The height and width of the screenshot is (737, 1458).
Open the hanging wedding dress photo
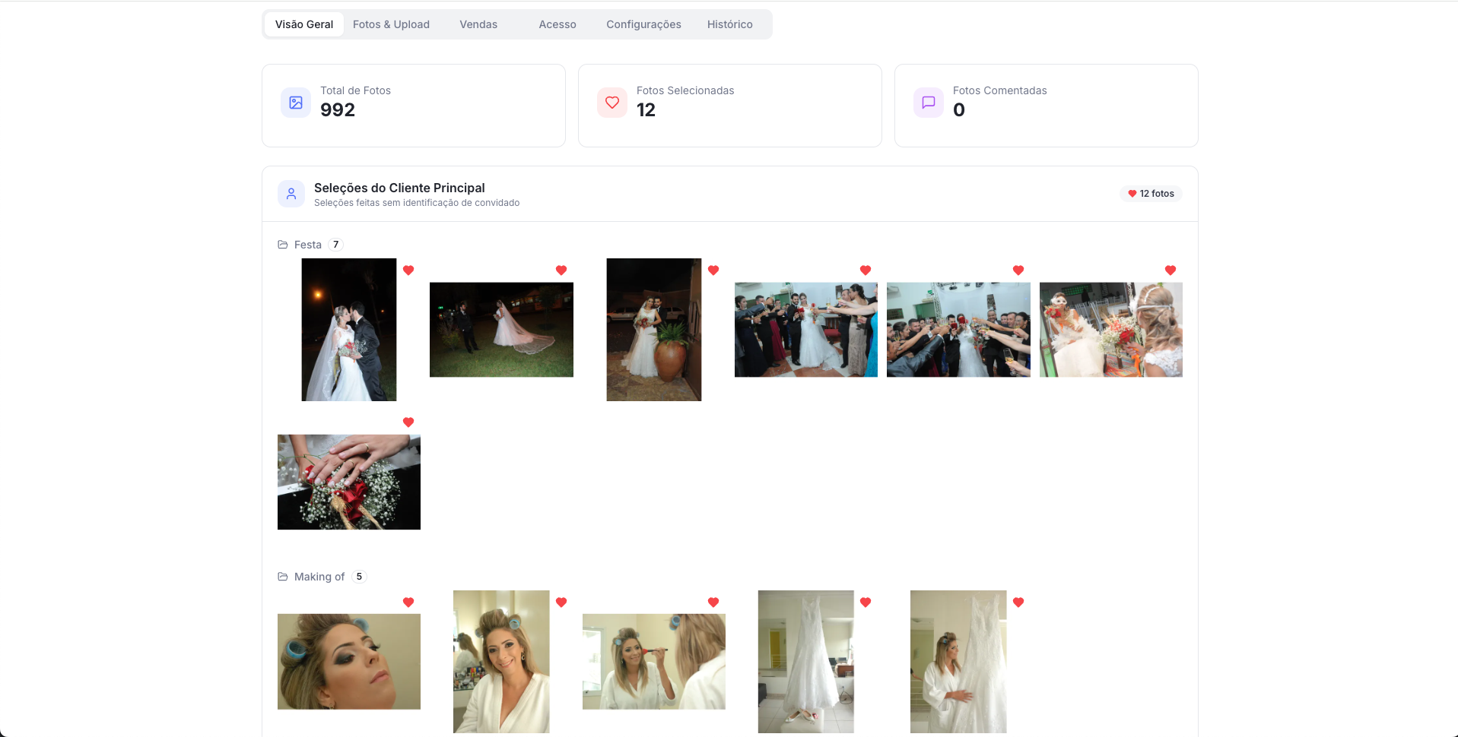click(806, 662)
